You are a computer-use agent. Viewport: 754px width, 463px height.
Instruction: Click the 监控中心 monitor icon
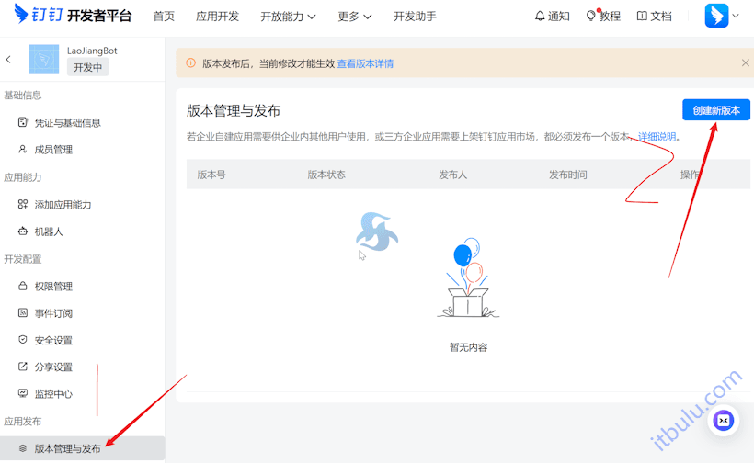pos(23,393)
